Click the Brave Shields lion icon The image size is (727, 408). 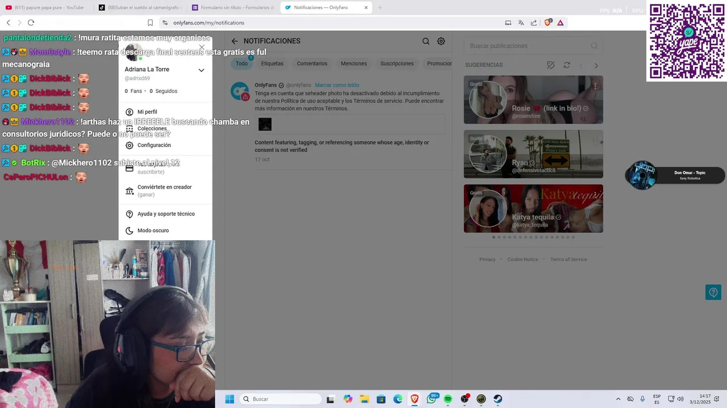click(x=548, y=23)
